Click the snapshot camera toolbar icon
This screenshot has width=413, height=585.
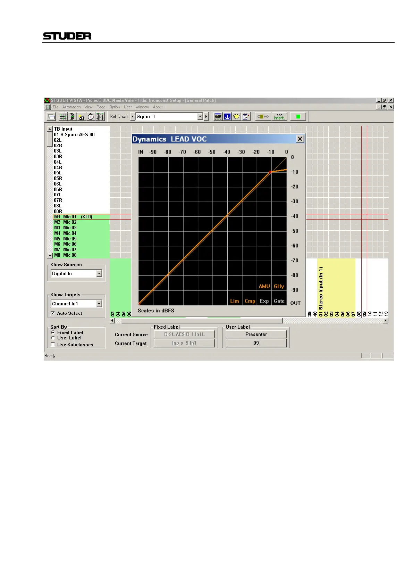click(x=82, y=117)
